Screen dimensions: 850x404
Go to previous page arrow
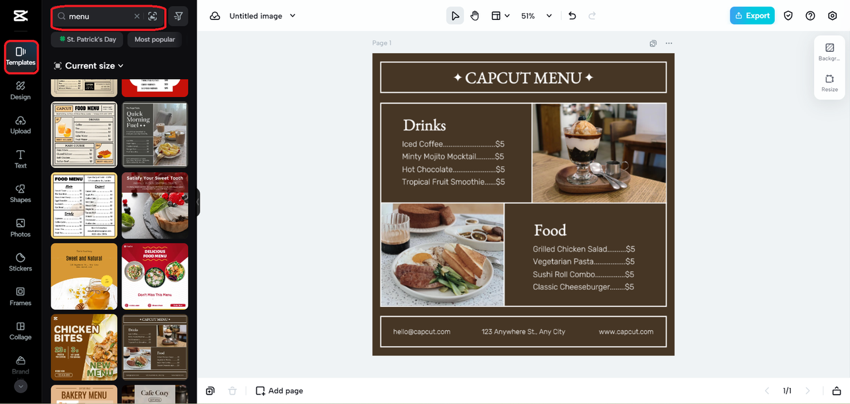click(x=767, y=391)
